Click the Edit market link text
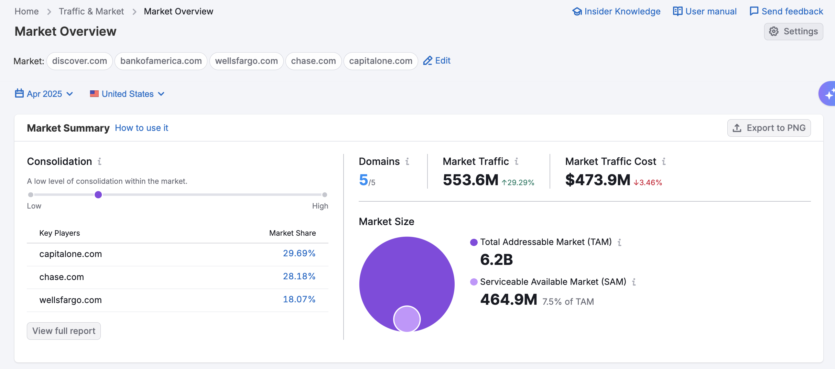 (x=443, y=61)
